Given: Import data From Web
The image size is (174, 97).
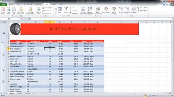Looking at the screenshot, I should (8, 11).
